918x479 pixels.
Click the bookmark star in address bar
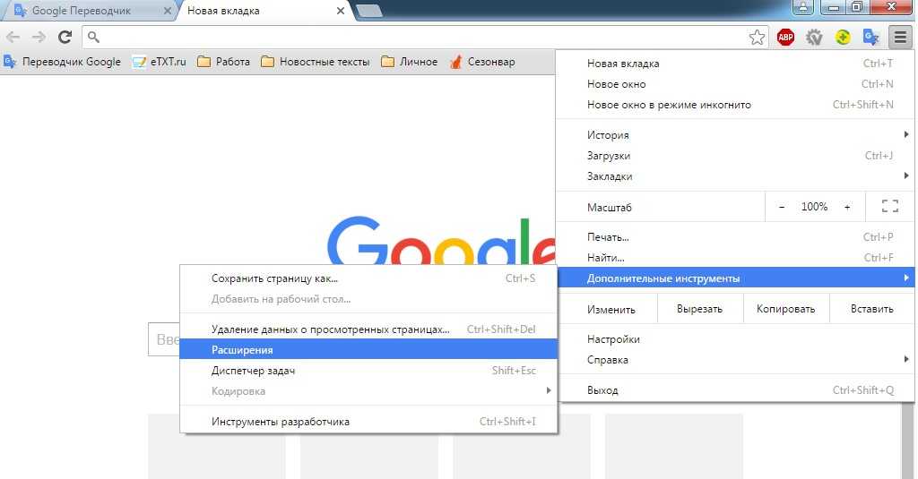tap(758, 37)
